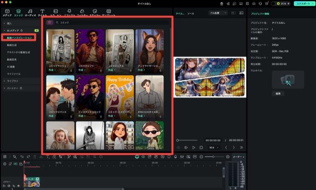Select the video clip on the timeline
The width and height of the screenshot is (316, 190).
point(32,182)
